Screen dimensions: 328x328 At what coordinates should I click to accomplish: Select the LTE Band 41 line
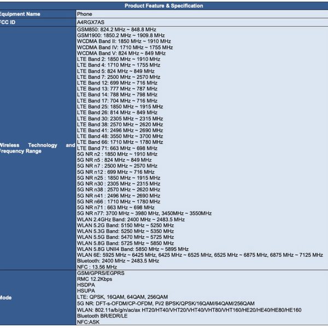tap(120, 131)
